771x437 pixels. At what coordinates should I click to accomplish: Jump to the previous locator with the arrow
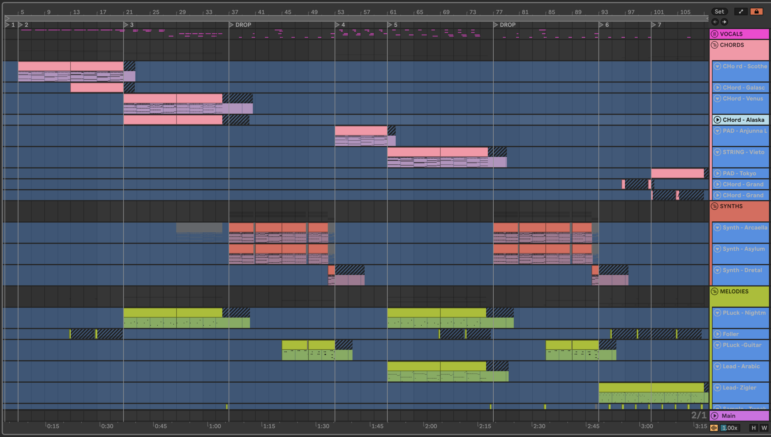click(715, 22)
